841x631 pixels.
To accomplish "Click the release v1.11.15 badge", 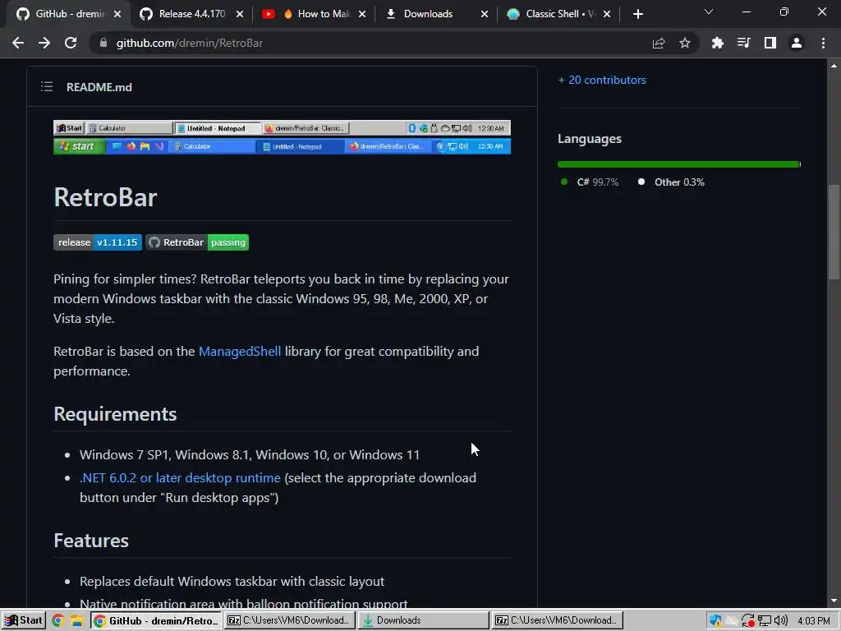I will [x=98, y=242].
